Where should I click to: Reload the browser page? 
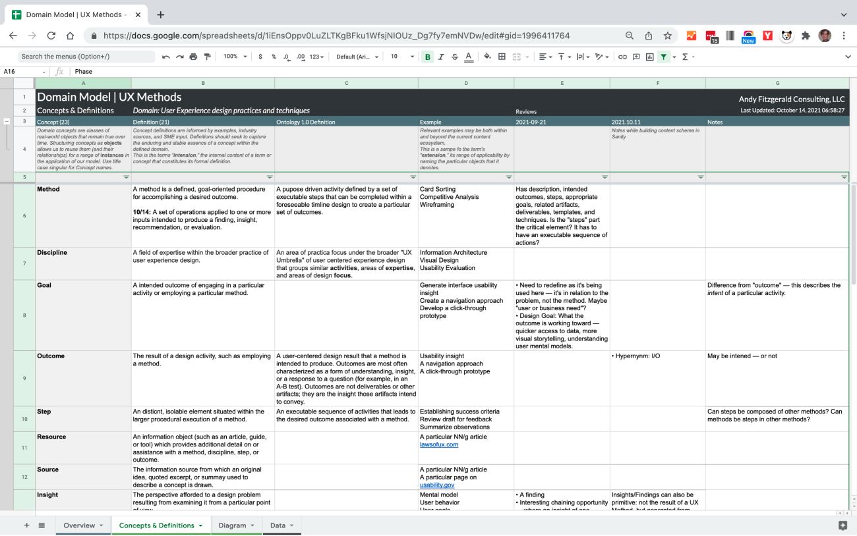coord(51,36)
